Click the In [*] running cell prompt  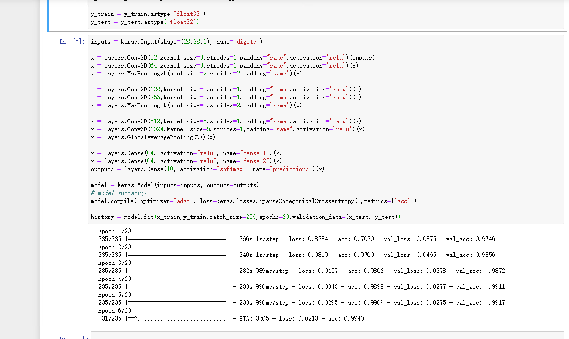click(72, 42)
